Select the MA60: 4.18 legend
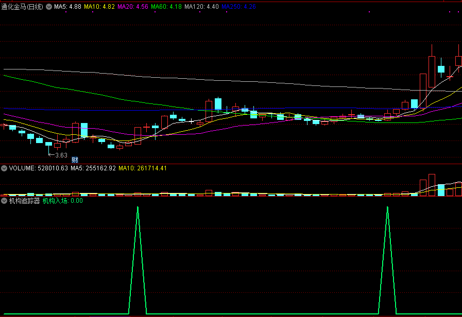This screenshot has width=462, height=317. click(166, 7)
